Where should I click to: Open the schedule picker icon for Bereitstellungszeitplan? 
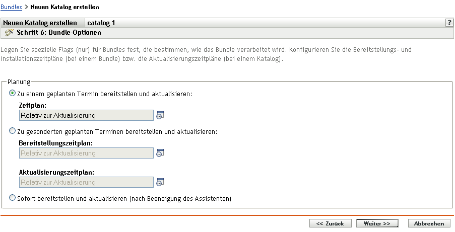(160, 152)
